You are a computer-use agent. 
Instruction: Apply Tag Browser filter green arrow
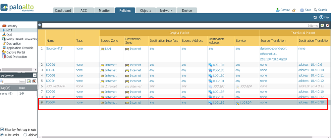tap(29, 81)
